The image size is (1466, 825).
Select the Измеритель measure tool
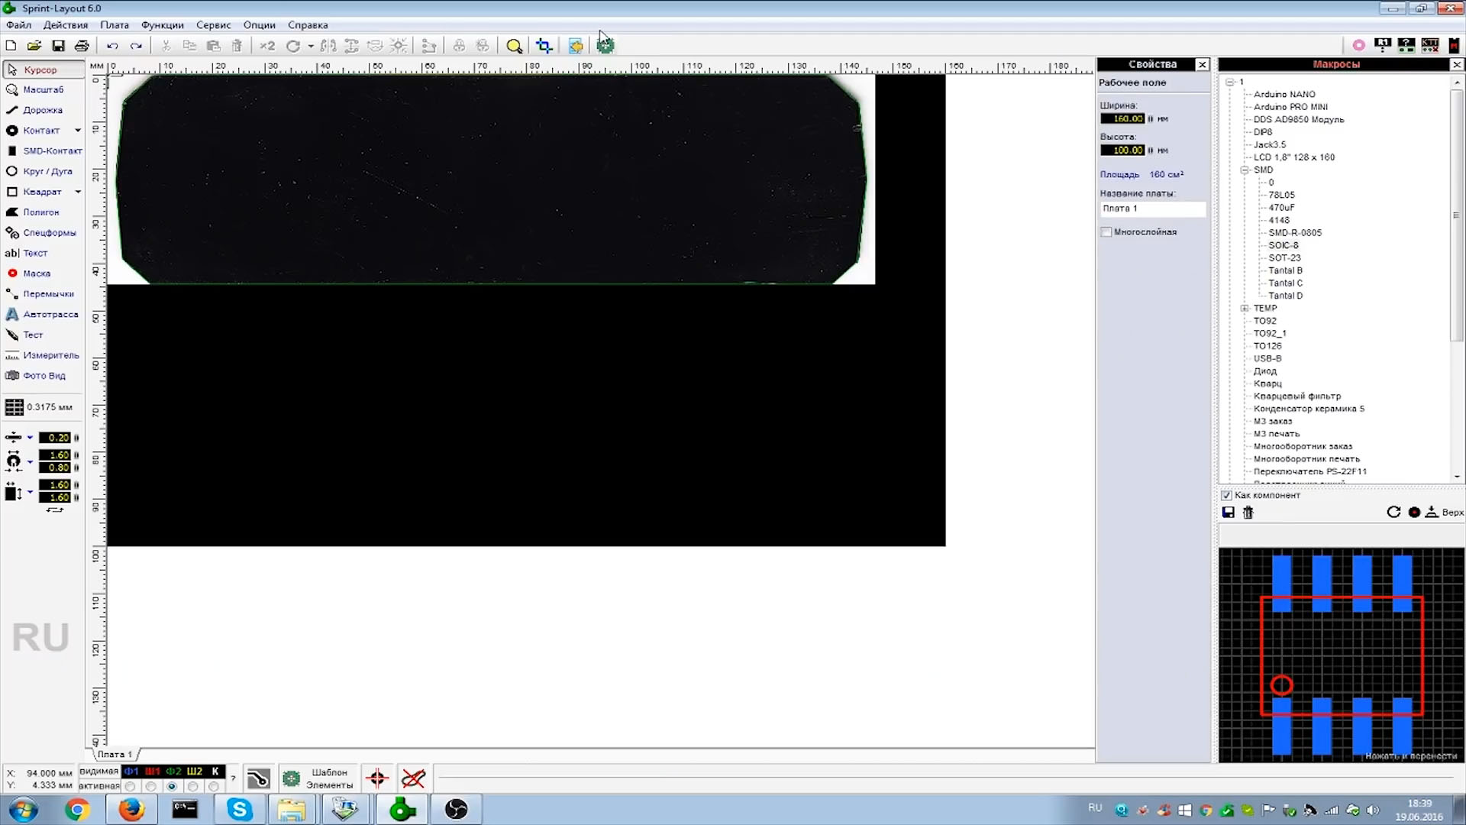point(50,355)
